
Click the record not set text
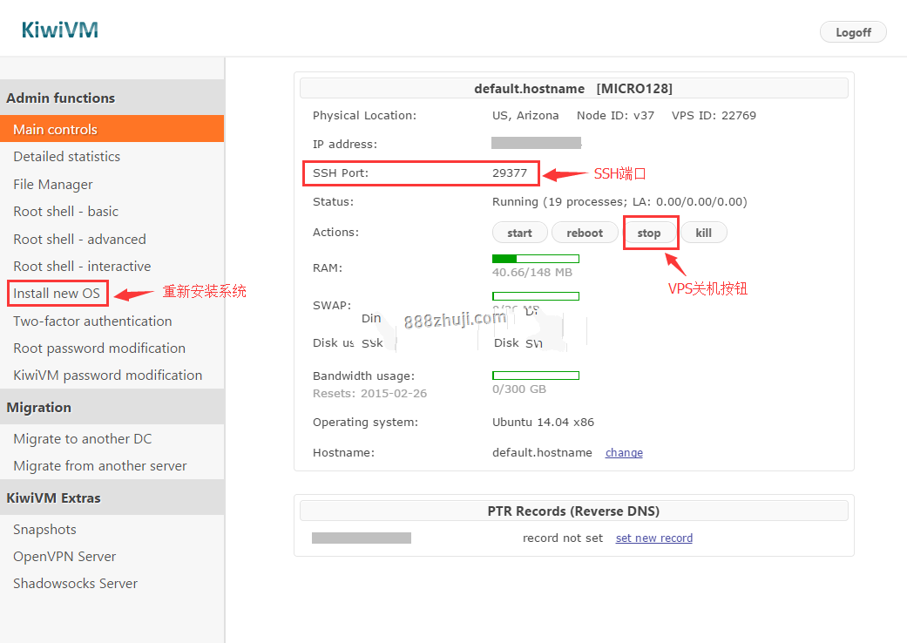pyautogui.click(x=563, y=538)
